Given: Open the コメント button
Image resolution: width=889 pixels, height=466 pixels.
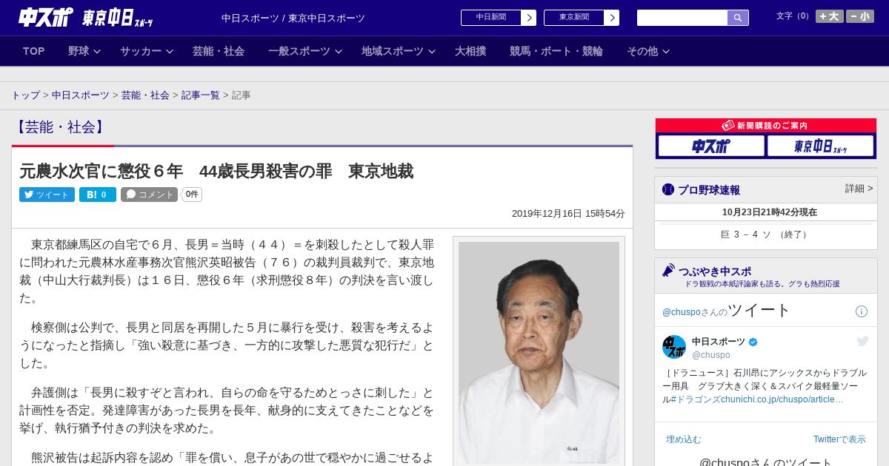Looking at the screenshot, I should point(149,195).
